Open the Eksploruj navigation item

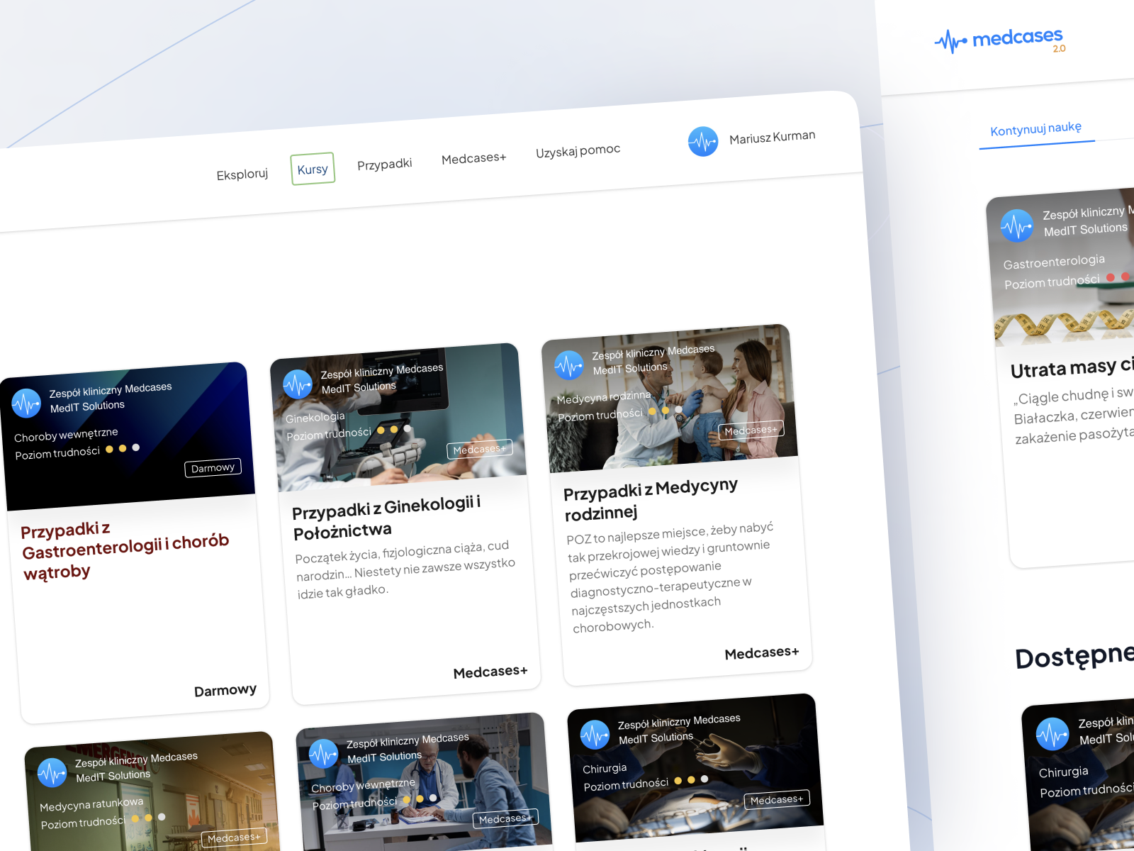[x=242, y=174]
